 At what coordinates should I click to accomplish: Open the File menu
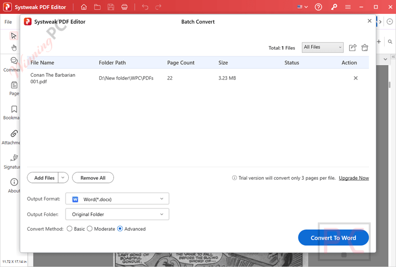(x=8, y=22)
